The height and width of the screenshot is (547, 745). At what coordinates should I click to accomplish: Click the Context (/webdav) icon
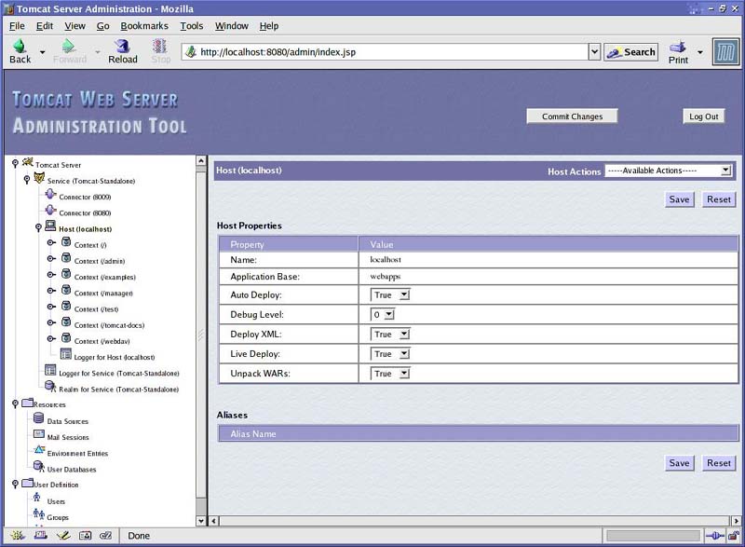(x=66, y=339)
